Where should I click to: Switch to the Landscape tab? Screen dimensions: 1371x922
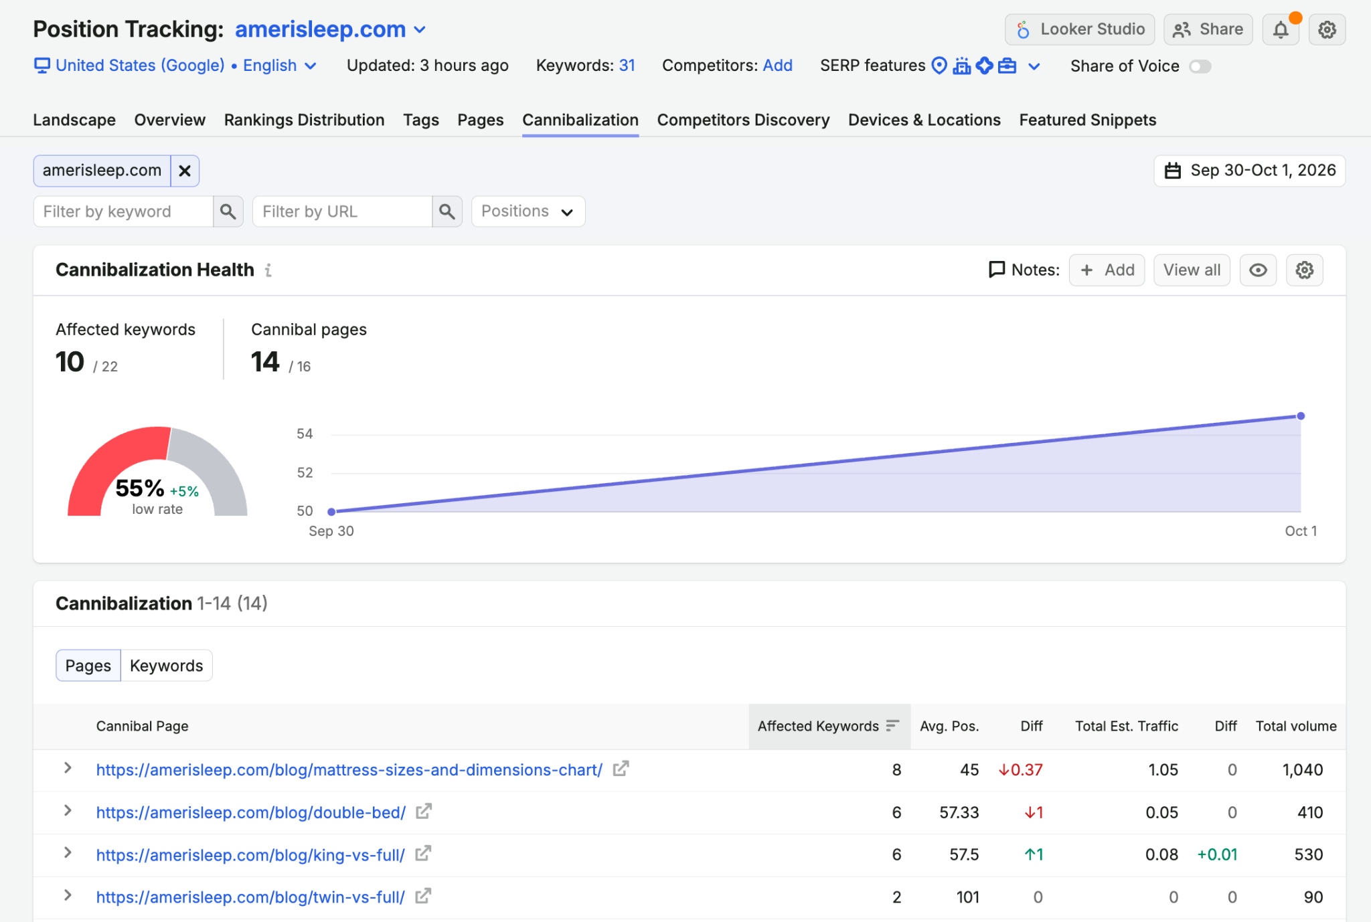coord(74,120)
